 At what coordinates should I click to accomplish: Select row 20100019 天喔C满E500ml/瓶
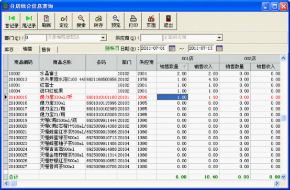pyautogui.click(x=142, y=120)
